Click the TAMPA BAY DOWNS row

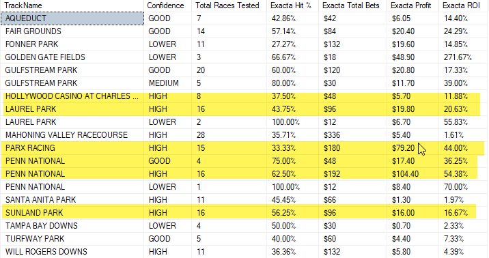[x=244, y=226]
